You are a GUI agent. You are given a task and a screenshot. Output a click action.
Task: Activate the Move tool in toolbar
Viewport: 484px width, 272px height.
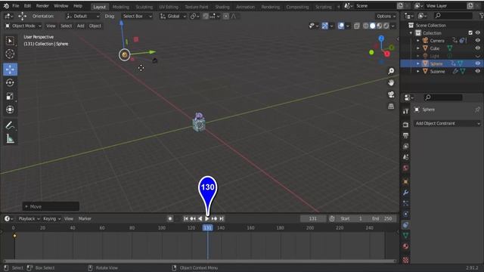coord(10,70)
